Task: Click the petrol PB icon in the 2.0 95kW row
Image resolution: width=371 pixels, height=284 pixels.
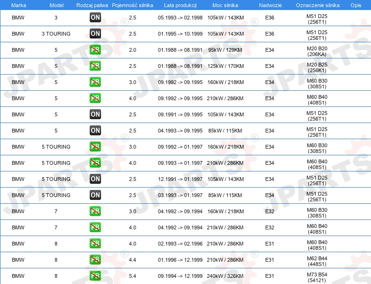Action: pyautogui.click(x=95, y=50)
